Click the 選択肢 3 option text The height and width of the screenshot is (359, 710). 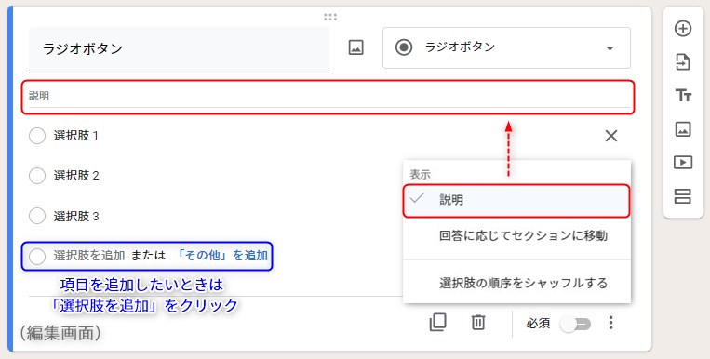tap(76, 216)
